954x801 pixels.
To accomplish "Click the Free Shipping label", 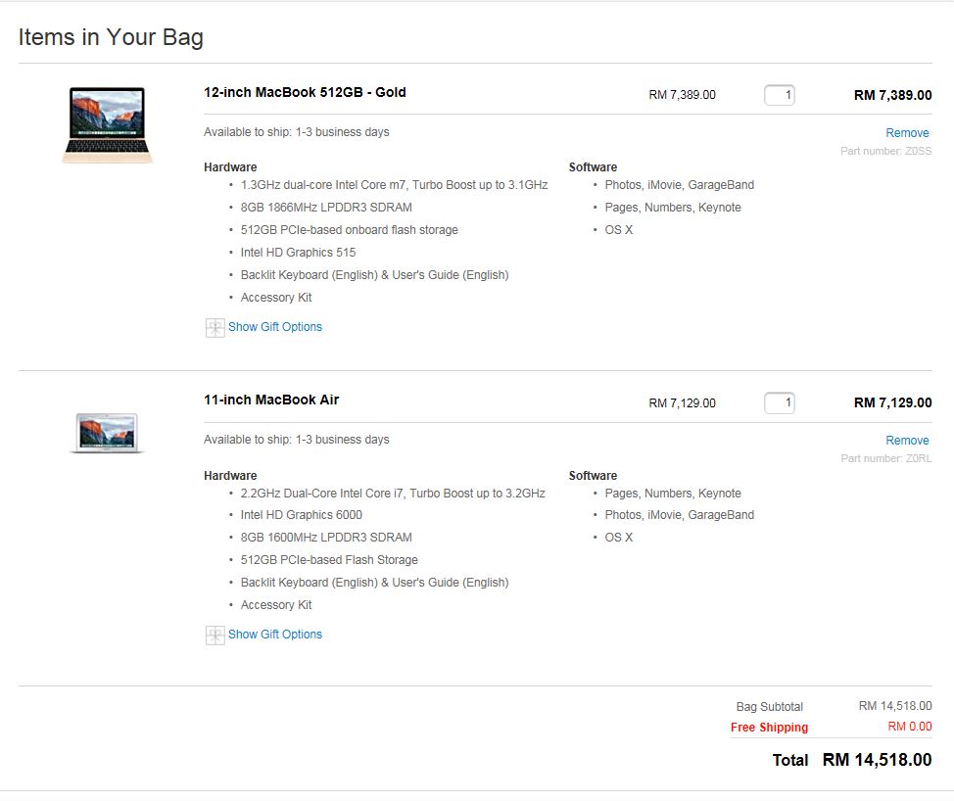I will [769, 728].
